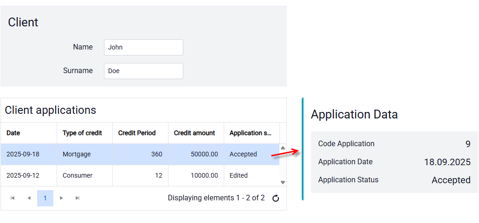Click the 12 credit period cell
The height and width of the screenshot is (223, 479).
(x=140, y=175)
